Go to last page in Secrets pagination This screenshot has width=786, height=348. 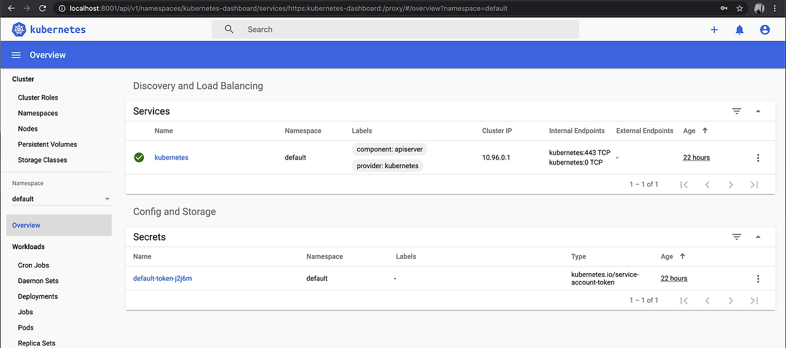click(x=754, y=301)
